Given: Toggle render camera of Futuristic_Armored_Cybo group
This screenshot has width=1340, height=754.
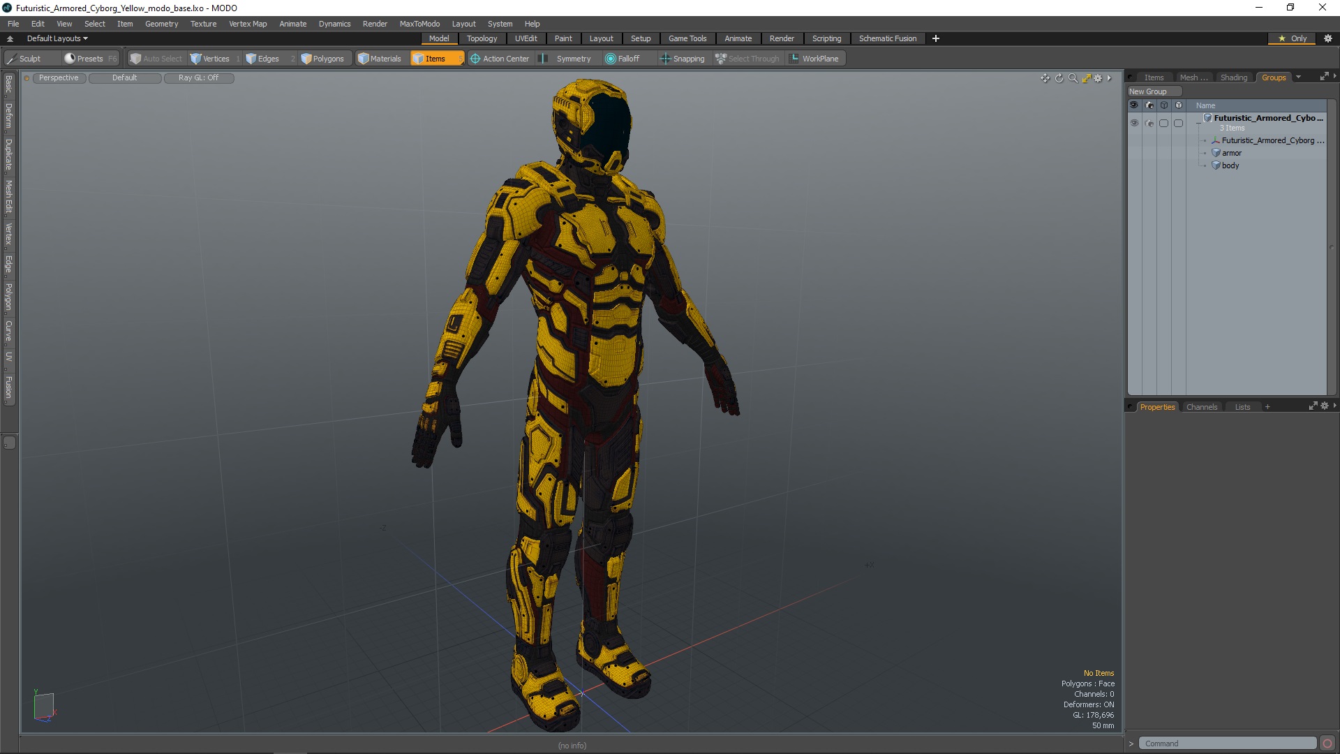Looking at the screenshot, I should [1149, 123].
